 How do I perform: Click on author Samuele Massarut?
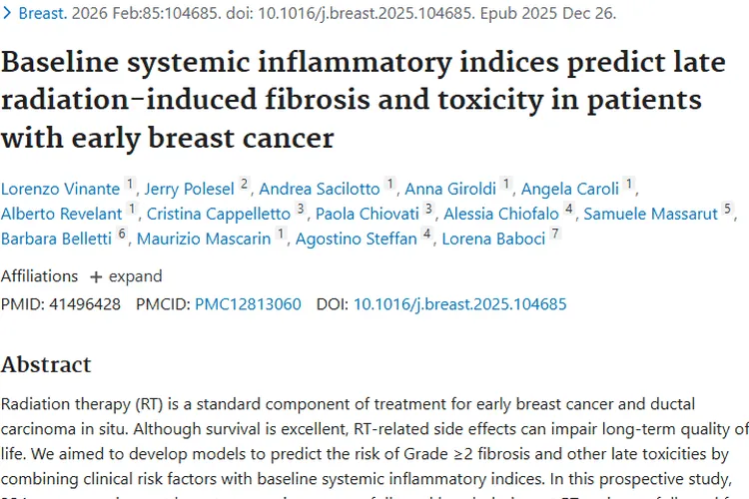tap(651, 213)
